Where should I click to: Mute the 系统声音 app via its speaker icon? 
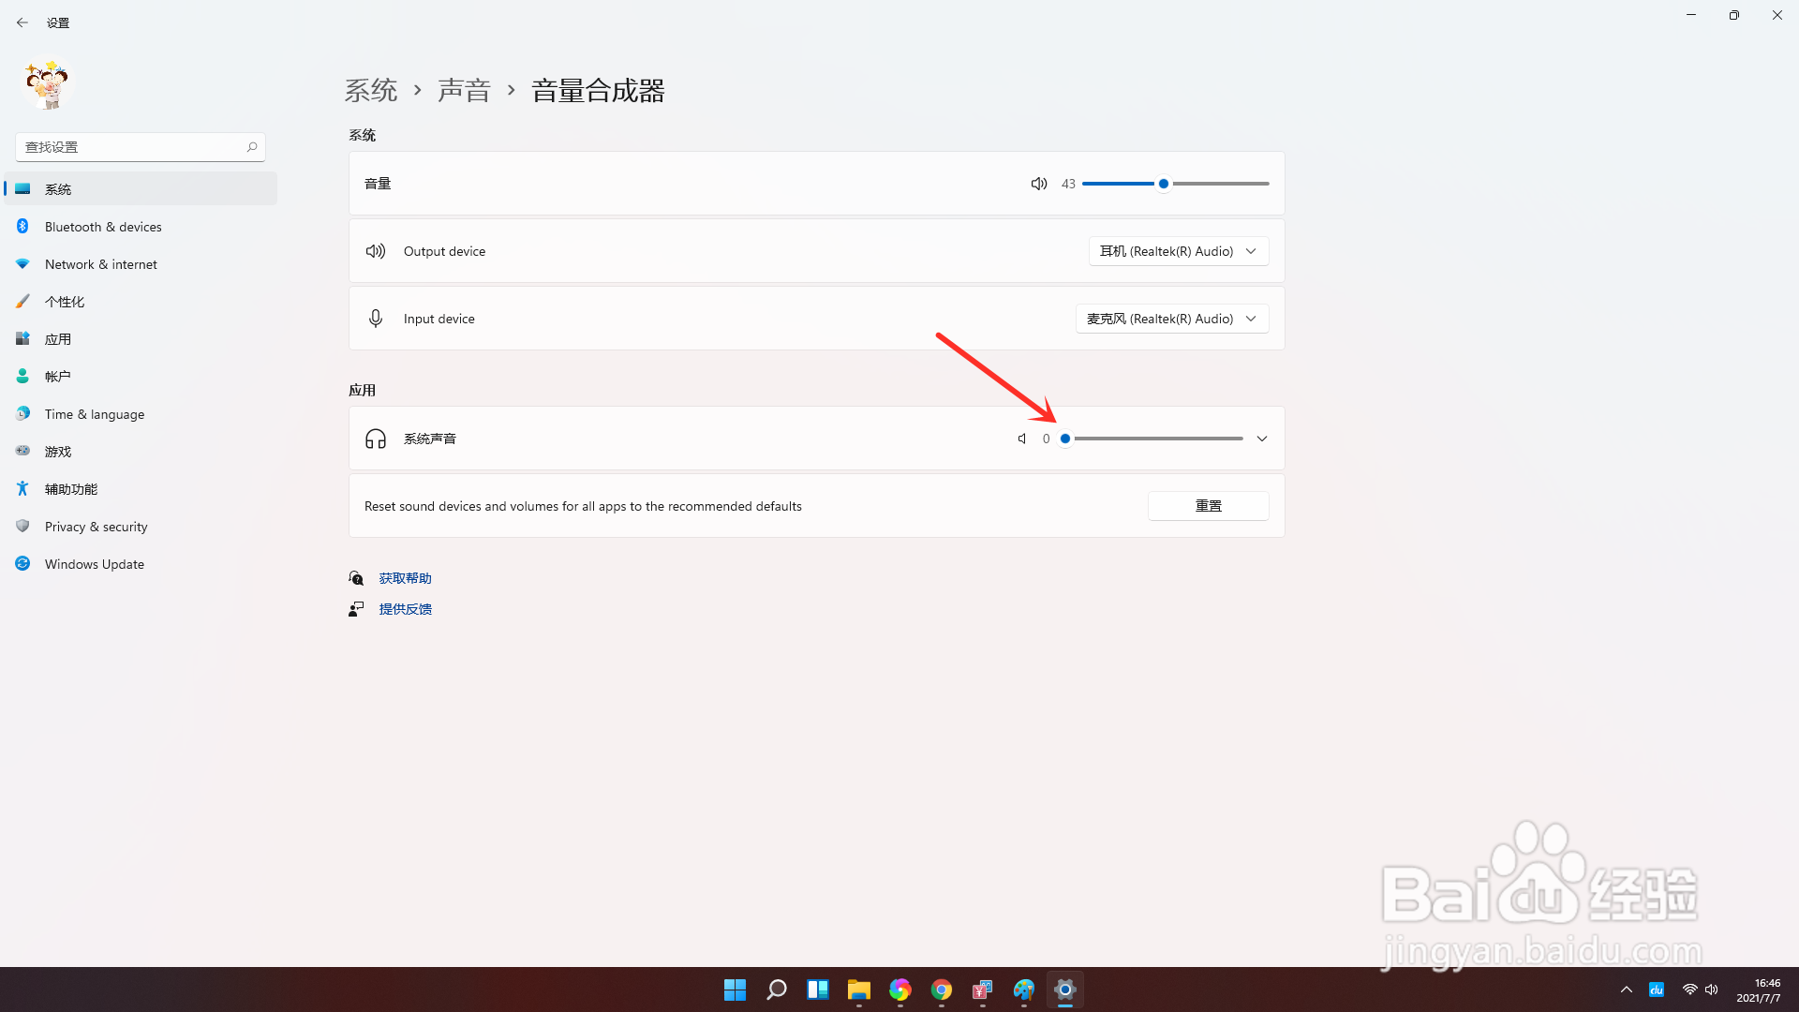coord(1021,438)
